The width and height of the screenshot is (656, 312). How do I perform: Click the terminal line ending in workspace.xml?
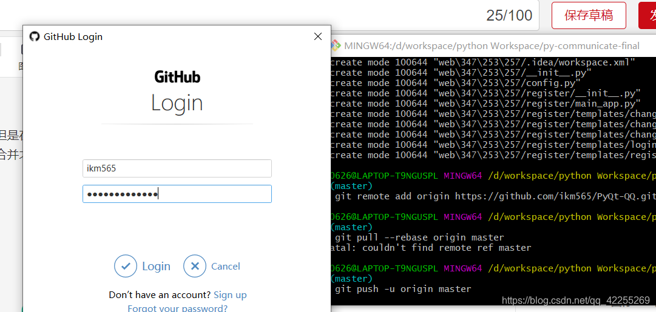pos(483,62)
